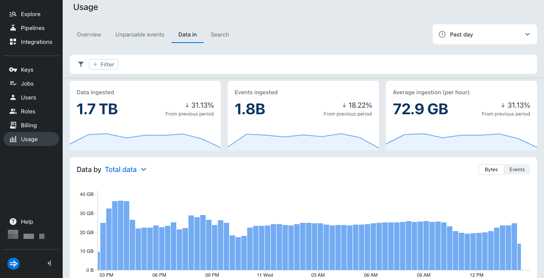Open the Past day time range dropdown

[x=484, y=34]
